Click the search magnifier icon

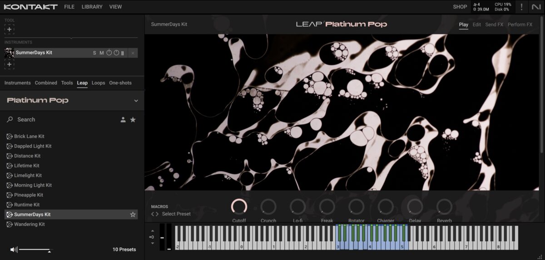(10, 120)
